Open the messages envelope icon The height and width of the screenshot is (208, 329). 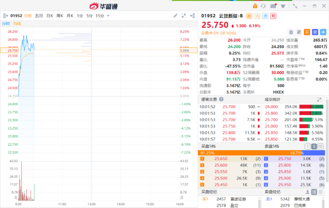point(273,6)
